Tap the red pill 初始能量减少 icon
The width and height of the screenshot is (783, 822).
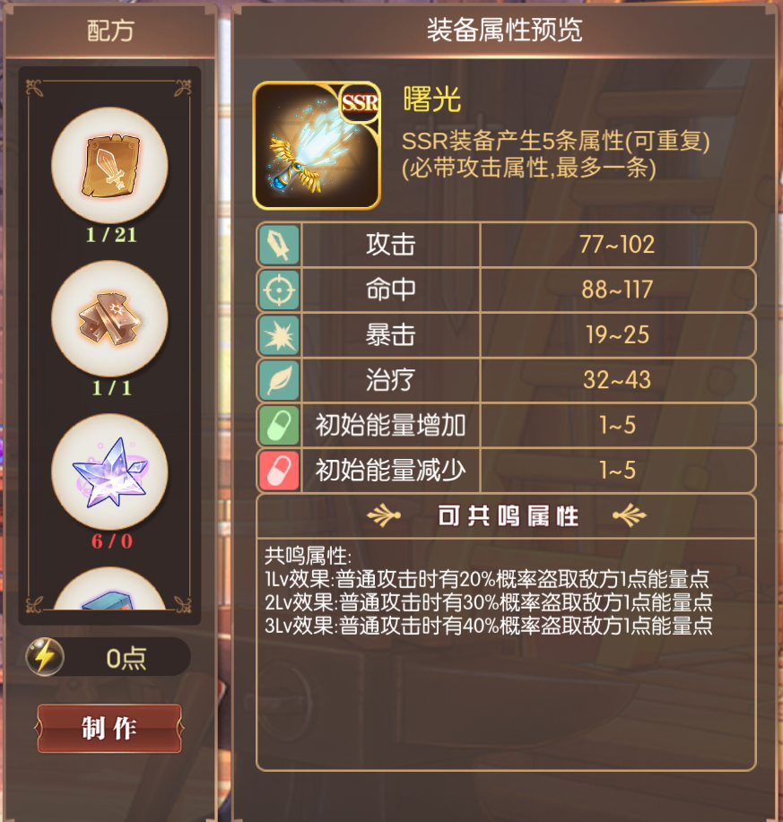[279, 471]
